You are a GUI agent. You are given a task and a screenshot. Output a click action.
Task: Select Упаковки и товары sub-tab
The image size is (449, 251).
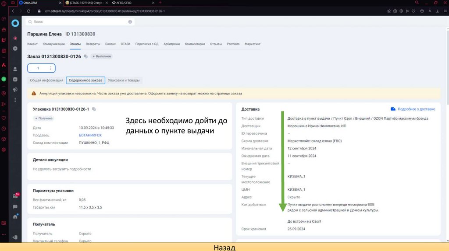point(124,80)
